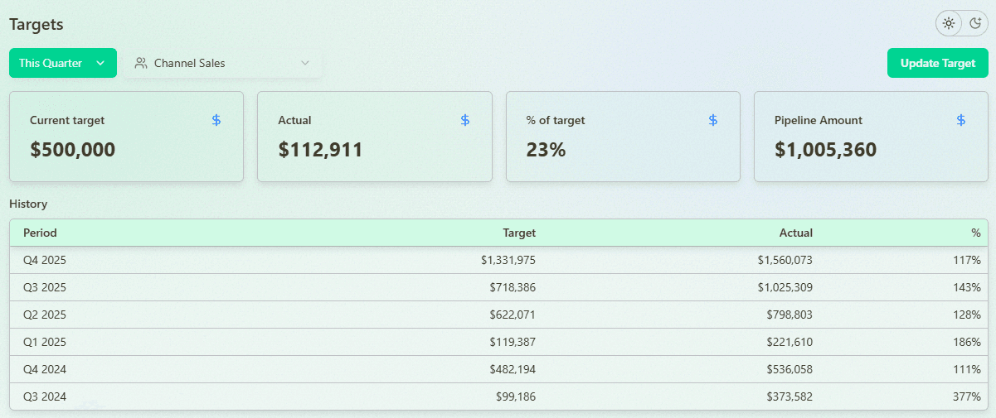Click the actual cell $221,610
Image resolution: width=996 pixels, height=418 pixels.
[x=790, y=342]
